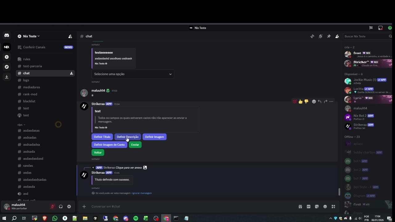395x222 pixels.
Task: Open Threads icon in channel header
Action: (312, 36)
